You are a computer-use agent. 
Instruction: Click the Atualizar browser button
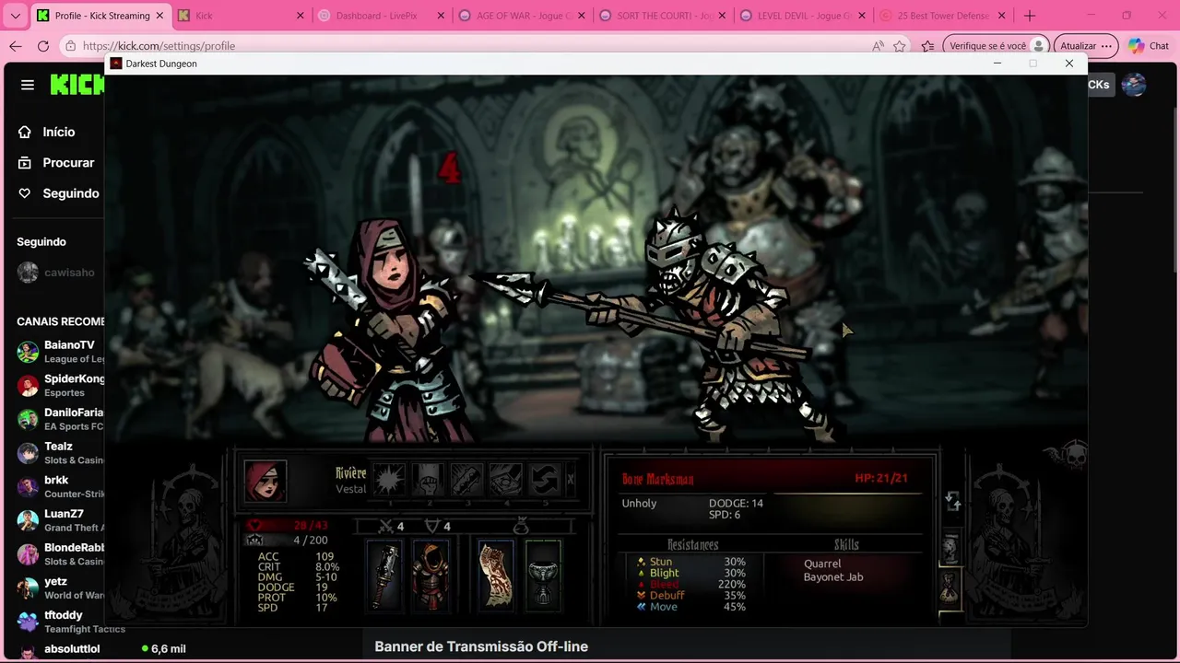1084,46
